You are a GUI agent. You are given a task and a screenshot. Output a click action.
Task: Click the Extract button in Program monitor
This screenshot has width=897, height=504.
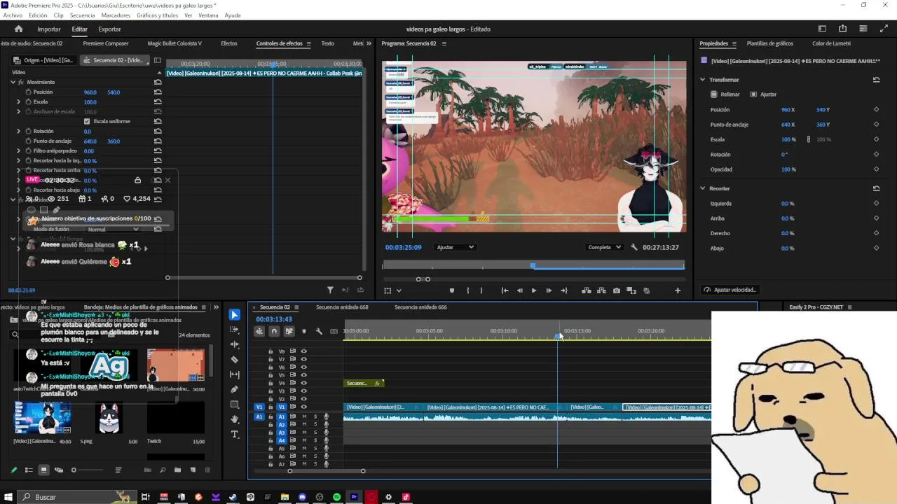point(601,290)
